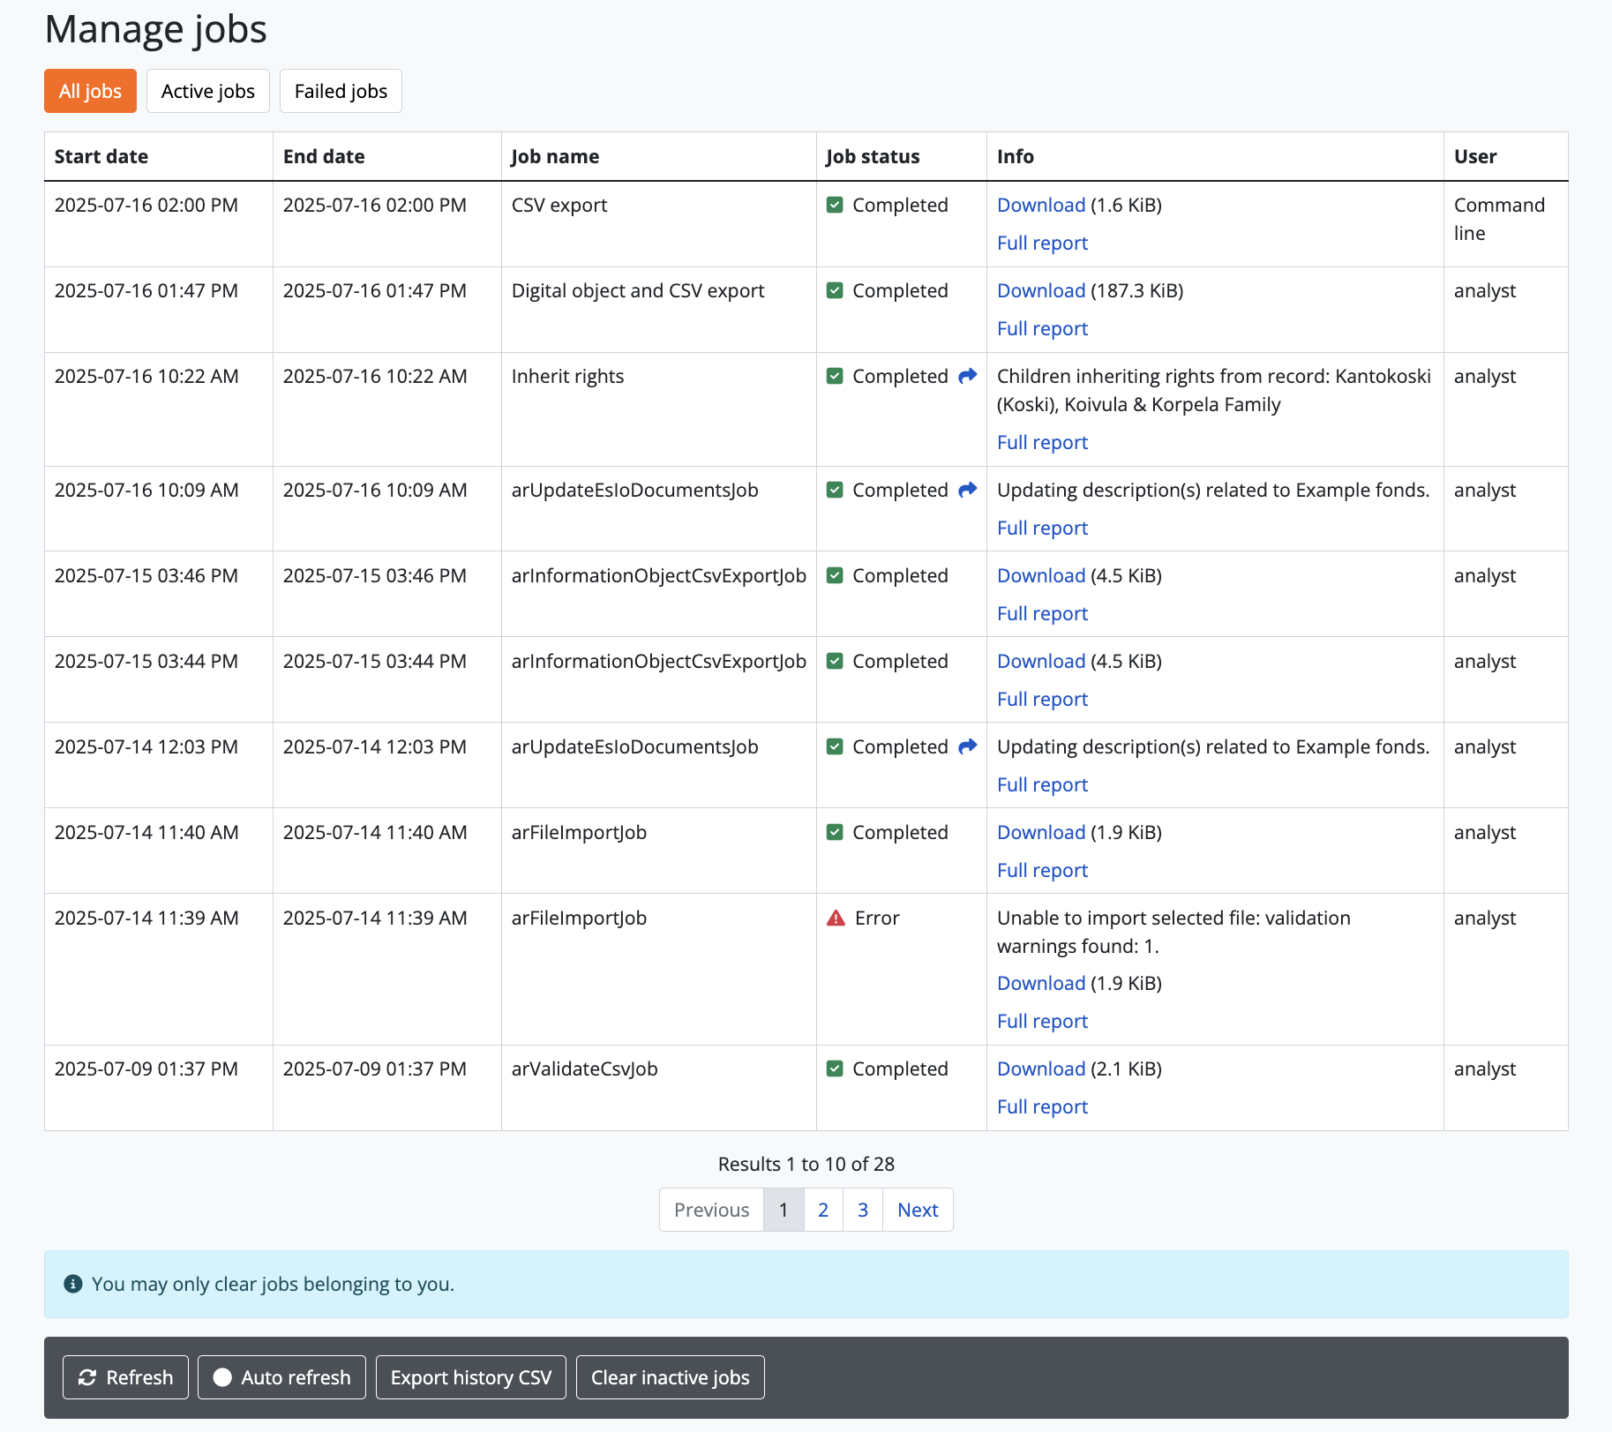
Task: Click arrow icon beside 12:03 PM arUpdateEsIoDocumentsJob status
Action: [968, 746]
